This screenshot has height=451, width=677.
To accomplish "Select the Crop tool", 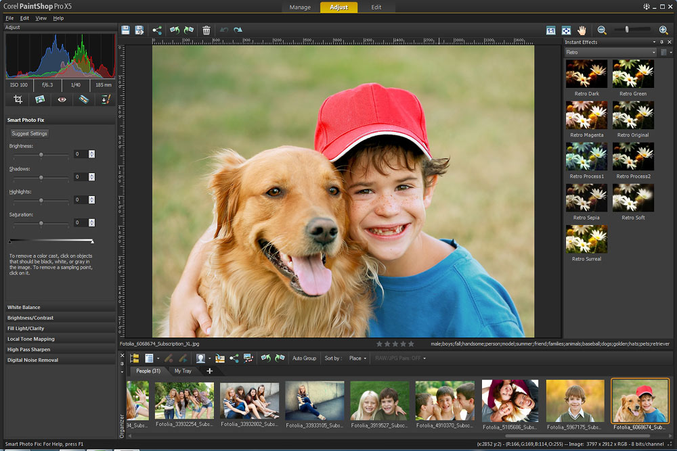I will [x=18, y=99].
